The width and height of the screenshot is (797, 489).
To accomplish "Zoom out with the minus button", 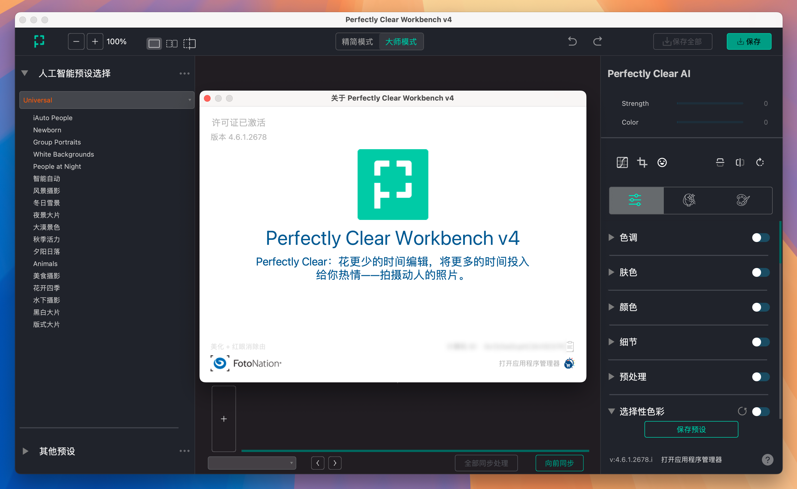I will pyautogui.click(x=76, y=41).
